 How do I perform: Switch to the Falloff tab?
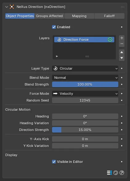click(x=109, y=16)
